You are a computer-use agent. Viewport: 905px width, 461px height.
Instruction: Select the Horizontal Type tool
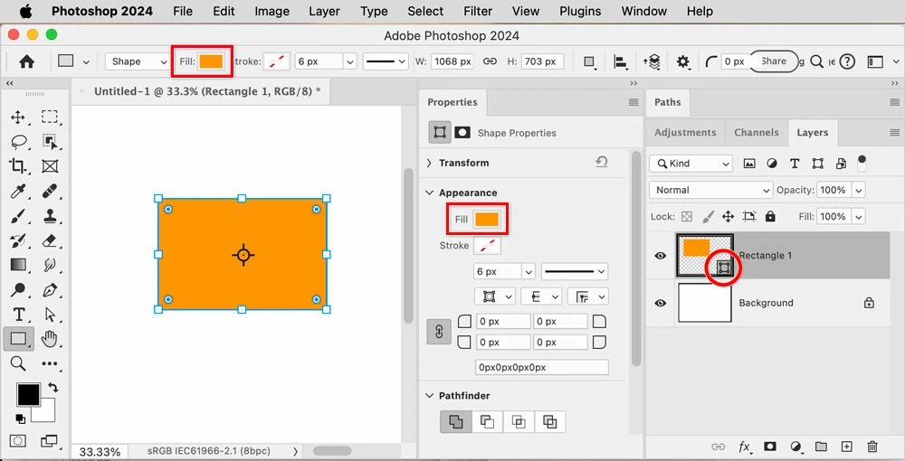[18, 314]
